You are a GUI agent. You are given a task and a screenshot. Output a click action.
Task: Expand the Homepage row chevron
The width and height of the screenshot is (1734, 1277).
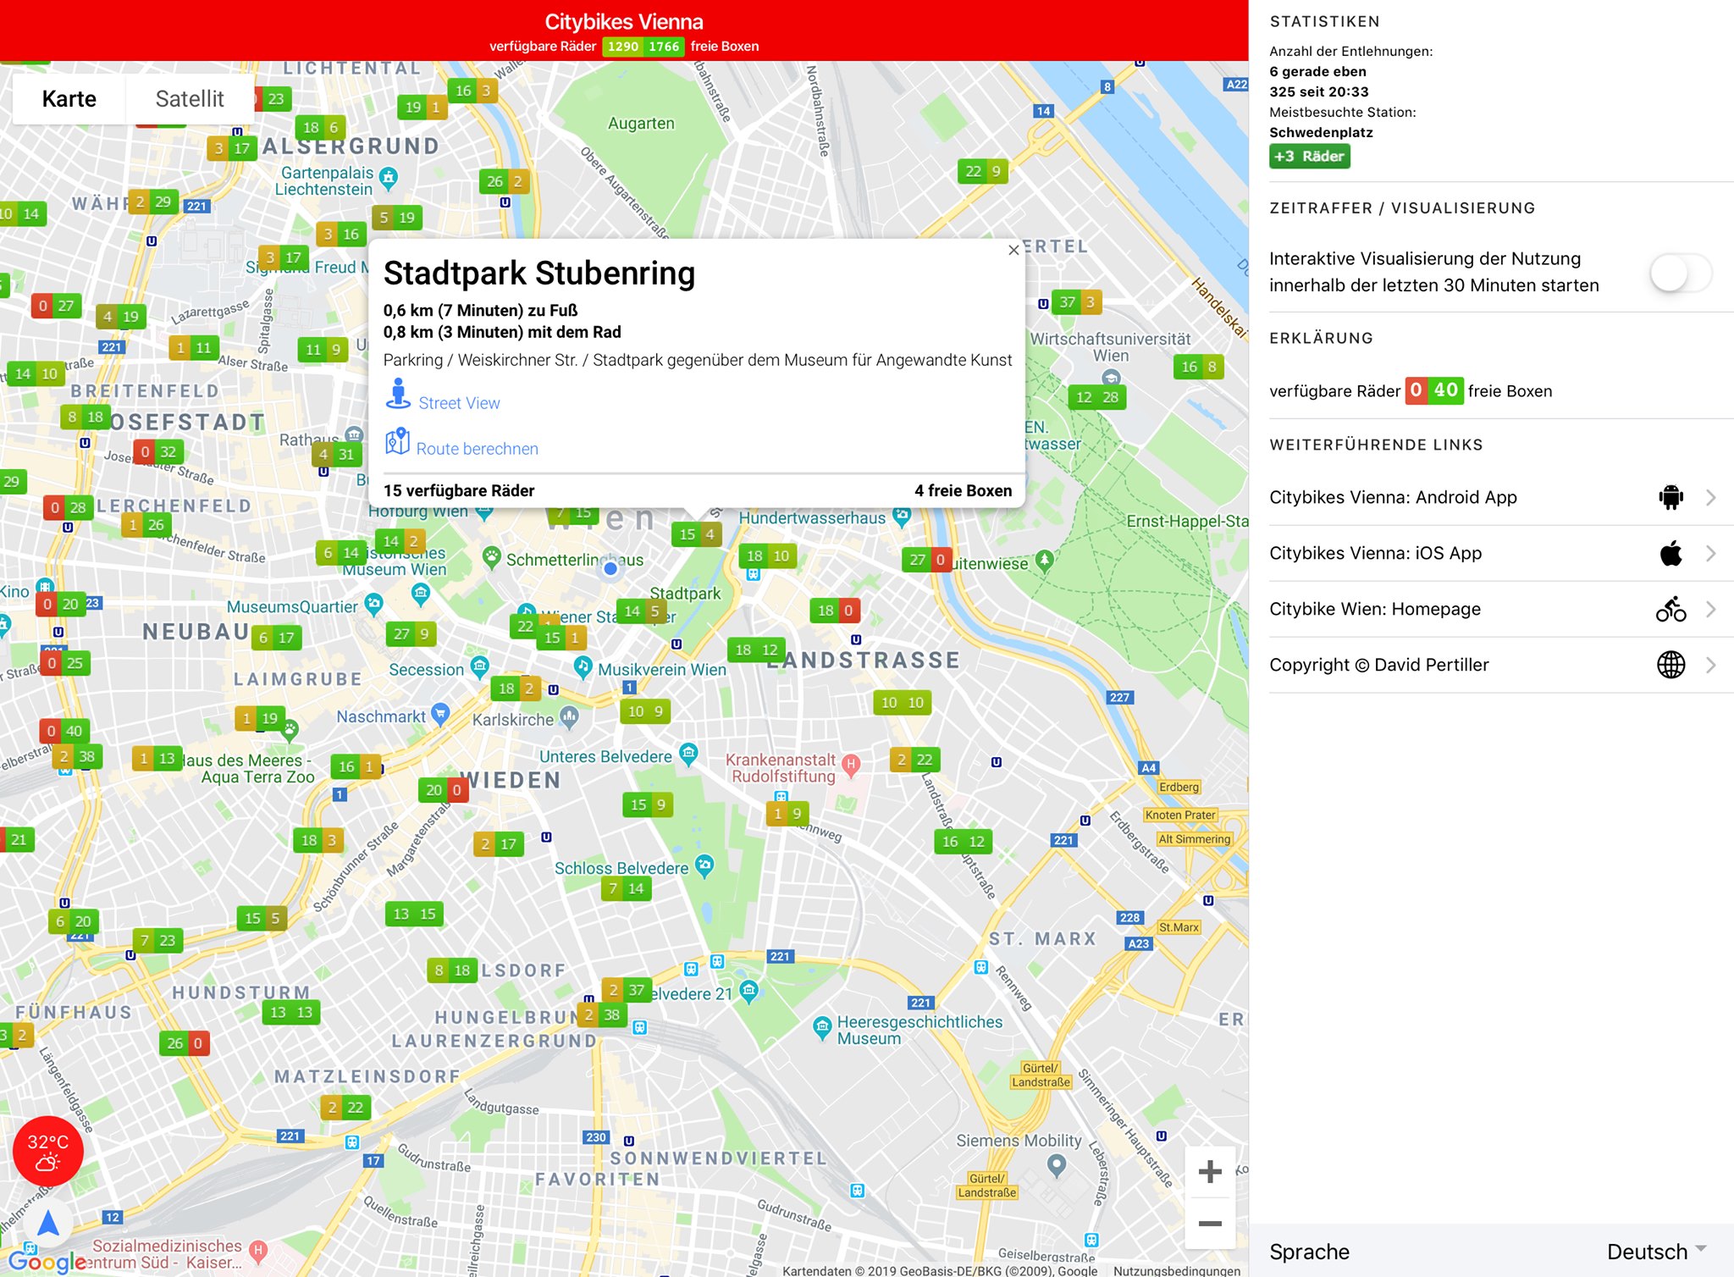click(1711, 609)
